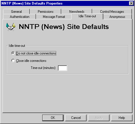Click the NNTP (News) Site Defaults heading
This screenshot has height=124, width=135.
pyautogui.click(x=64, y=27)
